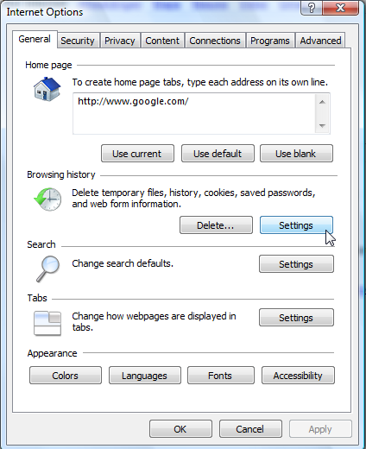Open the Colors appearance dialog
This screenshot has width=366, height=449.
[66, 376]
